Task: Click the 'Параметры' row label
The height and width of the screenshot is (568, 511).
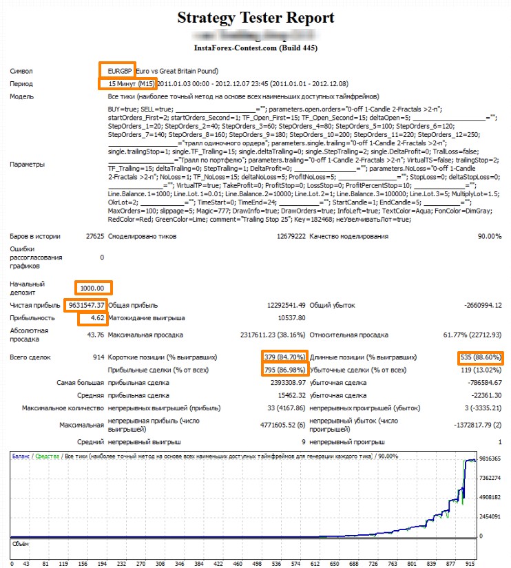Action: [27, 164]
